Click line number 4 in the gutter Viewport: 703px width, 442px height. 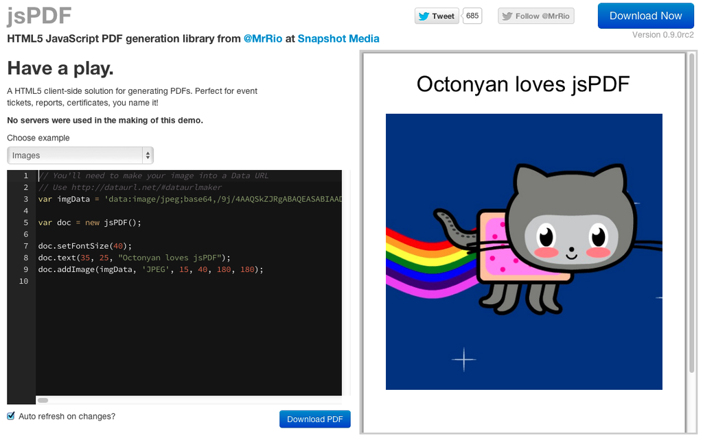pos(26,210)
